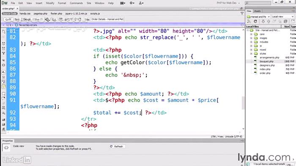This screenshot has height=166, width=296.
Task: Click the Select Parent Tag coding icon
Action: pyautogui.click(x=3, y=60)
